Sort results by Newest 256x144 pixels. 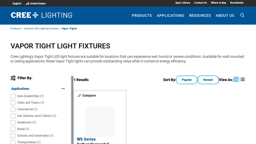[208, 80]
